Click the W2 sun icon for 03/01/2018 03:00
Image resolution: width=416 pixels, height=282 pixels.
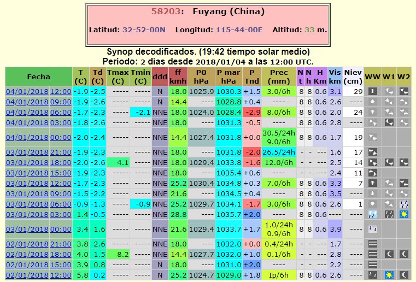point(404,214)
